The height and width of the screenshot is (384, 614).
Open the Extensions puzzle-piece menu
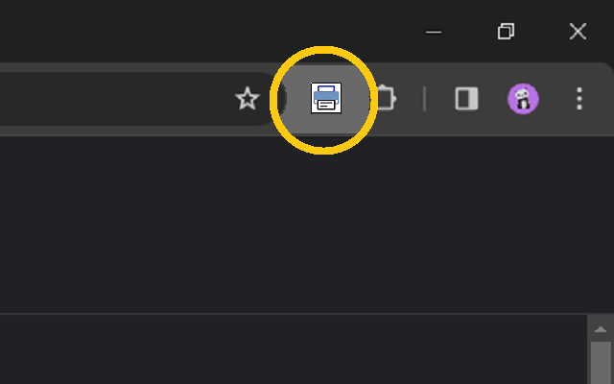[x=386, y=98]
